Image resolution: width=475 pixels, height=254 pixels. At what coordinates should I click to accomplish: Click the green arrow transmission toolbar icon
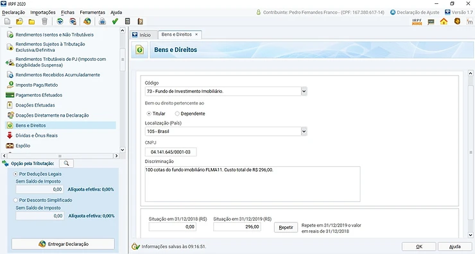pos(60,22)
